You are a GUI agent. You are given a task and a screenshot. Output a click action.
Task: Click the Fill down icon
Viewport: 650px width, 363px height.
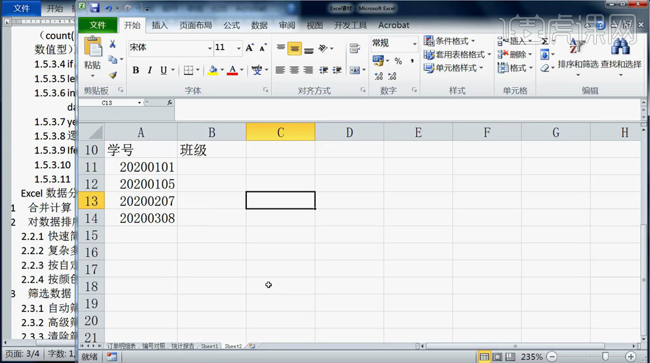pos(545,54)
